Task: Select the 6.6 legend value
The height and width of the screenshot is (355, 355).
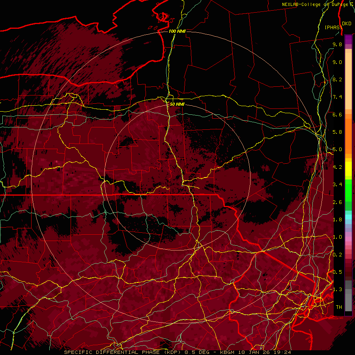Action: pyautogui.click(x=337, y=114)
